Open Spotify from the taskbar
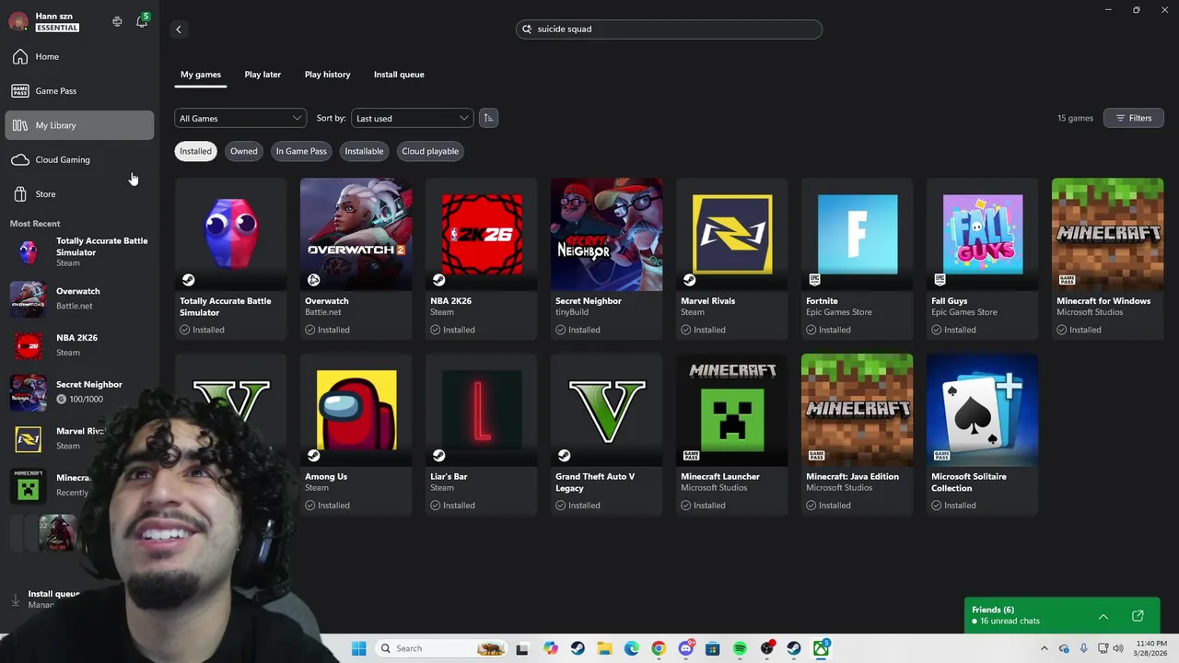 [740, 648]
